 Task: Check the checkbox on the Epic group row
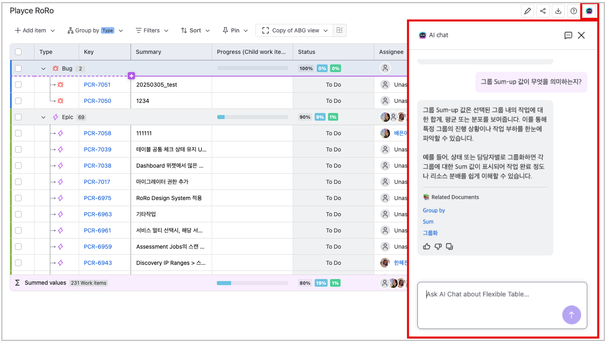point(18,117)
